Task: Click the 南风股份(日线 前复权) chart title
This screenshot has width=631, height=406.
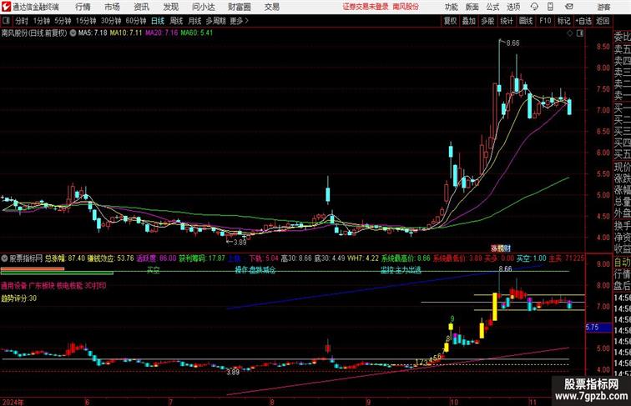Action: pyautogui.click(x=34, y=33)
